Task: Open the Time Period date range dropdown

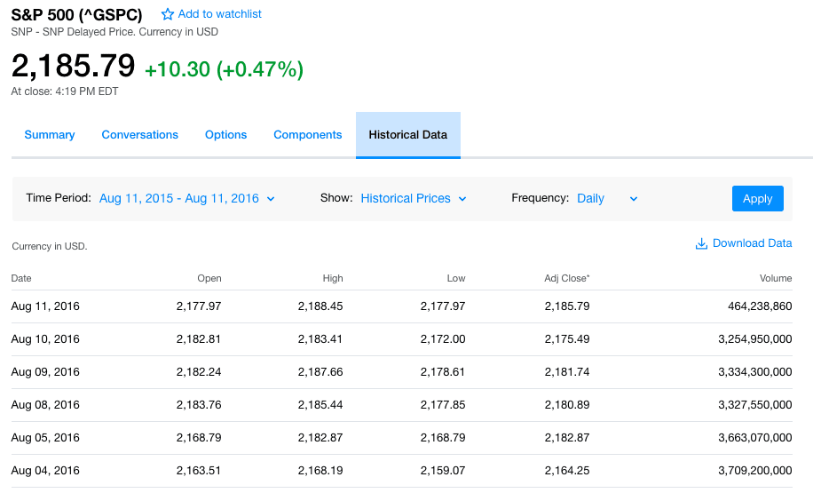Action: (x=186, y=198)
